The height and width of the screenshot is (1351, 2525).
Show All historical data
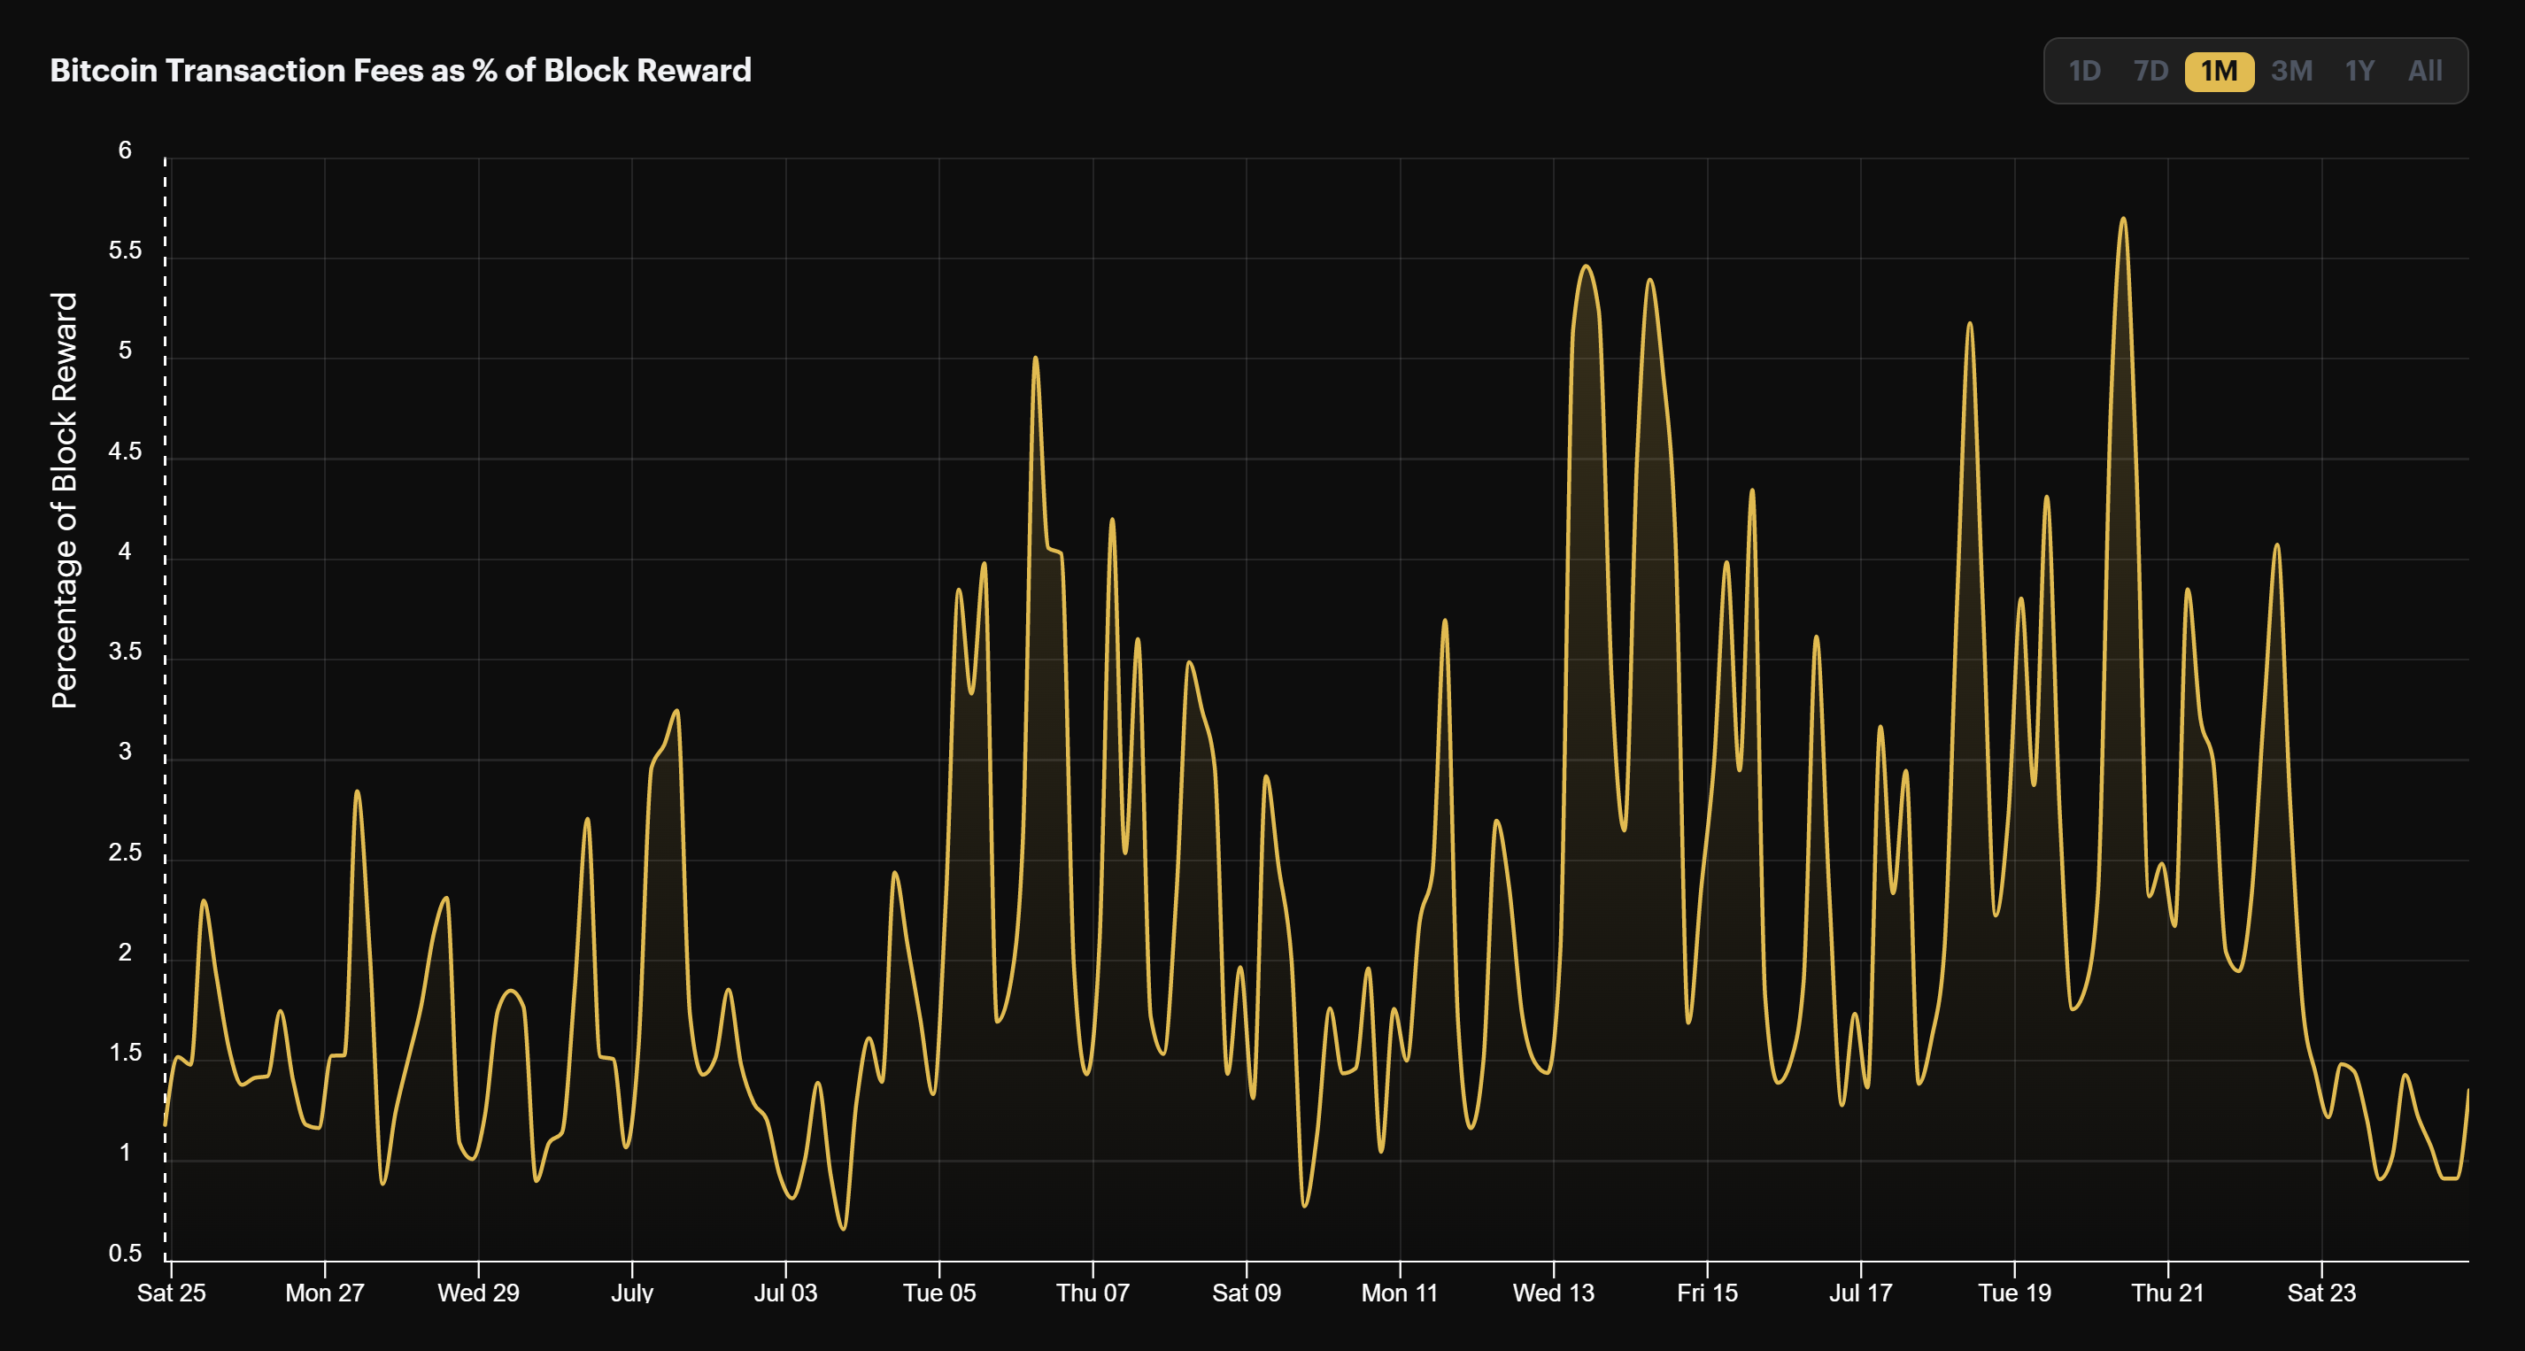2425,71
